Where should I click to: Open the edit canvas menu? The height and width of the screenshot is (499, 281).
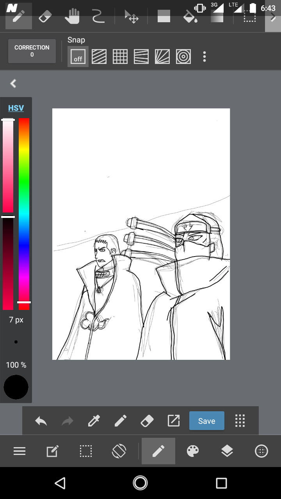pos(52,451)
